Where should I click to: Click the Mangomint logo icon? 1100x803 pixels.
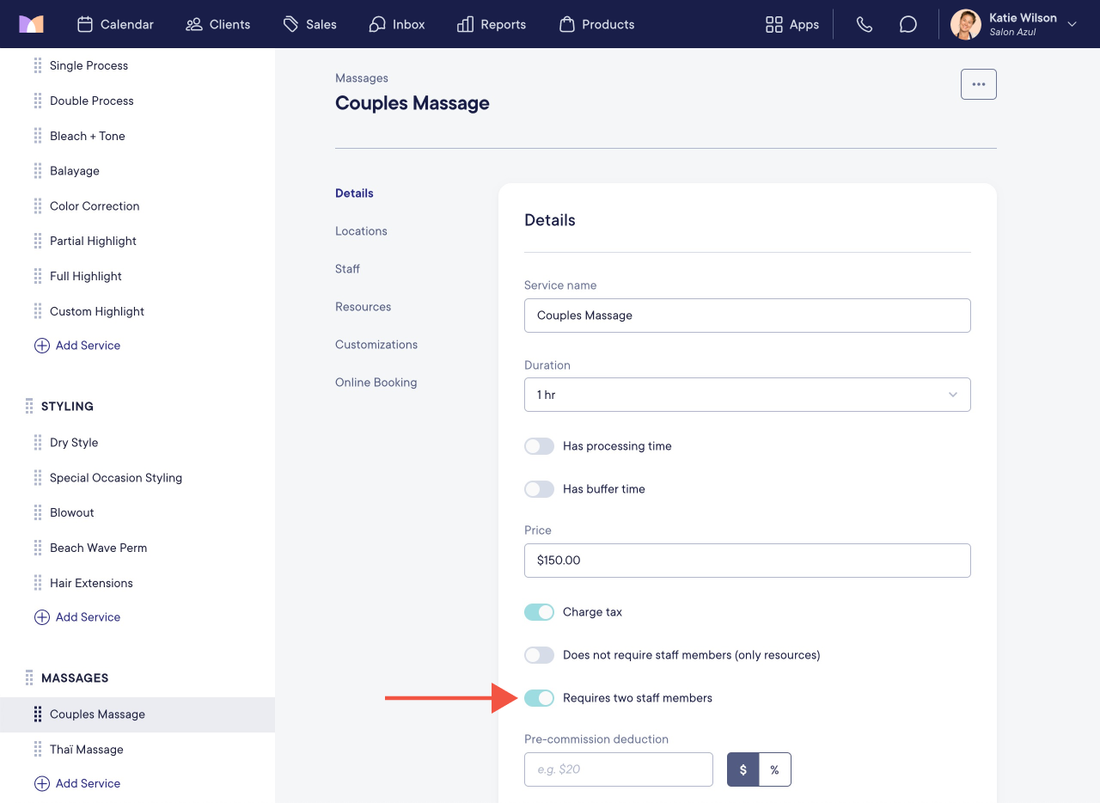click(x=31, y=24)
